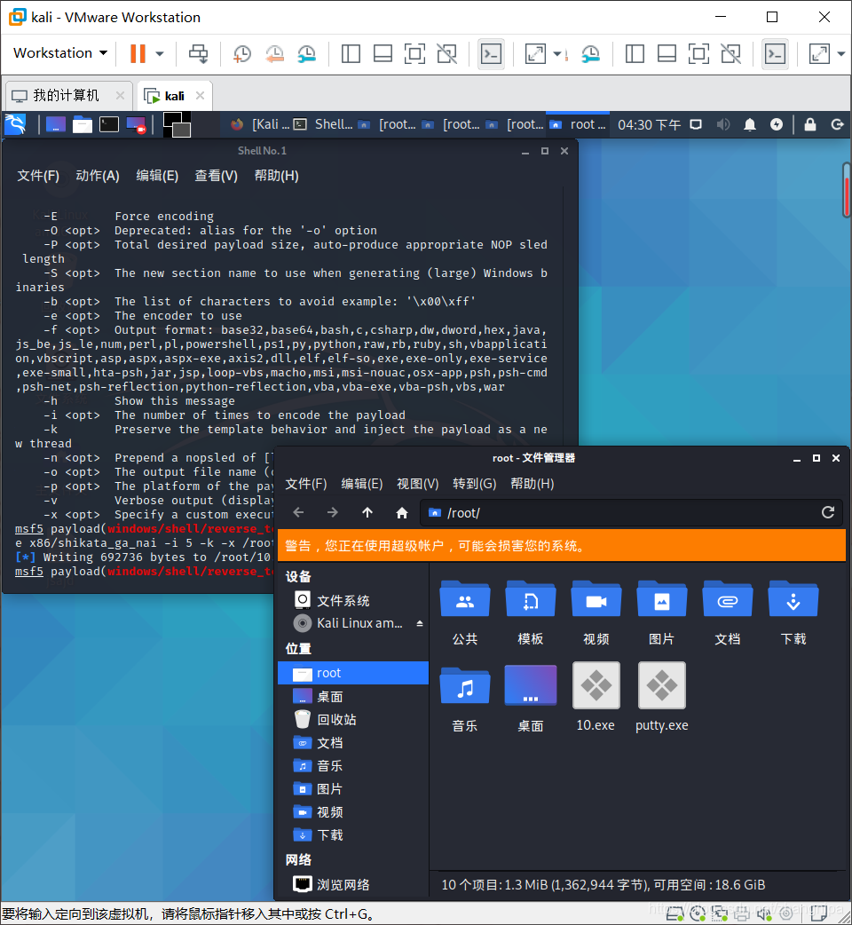
Task: Launch the file manager from the Kali panel
Action: 82,124
